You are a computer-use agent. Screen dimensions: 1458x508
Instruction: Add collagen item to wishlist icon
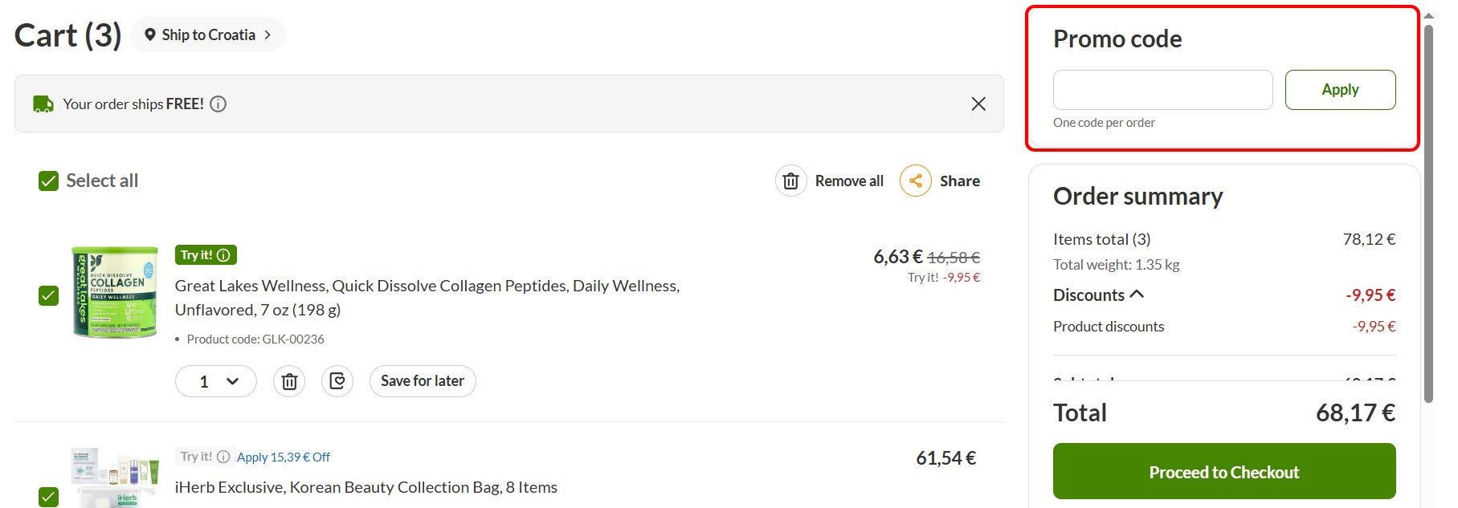337,381
